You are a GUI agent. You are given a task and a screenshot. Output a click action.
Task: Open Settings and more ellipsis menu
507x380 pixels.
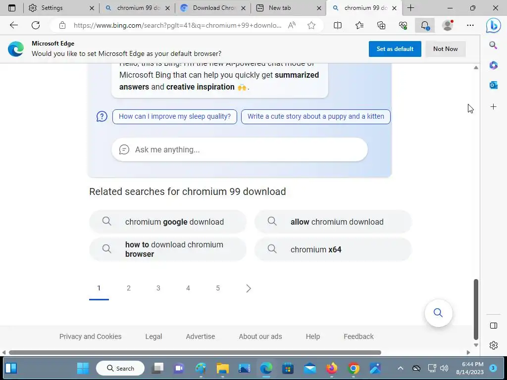[470, 25]
